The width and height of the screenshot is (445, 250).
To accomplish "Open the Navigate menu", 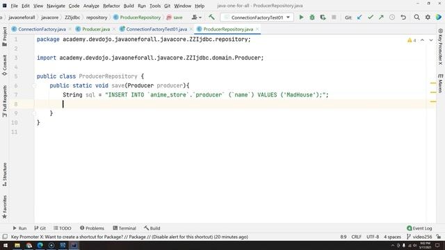I will pos(56,6).
